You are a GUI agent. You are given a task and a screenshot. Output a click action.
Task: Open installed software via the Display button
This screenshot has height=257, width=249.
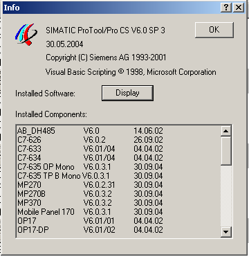(127, 93)
